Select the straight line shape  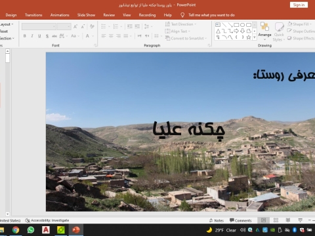(224, 25)
